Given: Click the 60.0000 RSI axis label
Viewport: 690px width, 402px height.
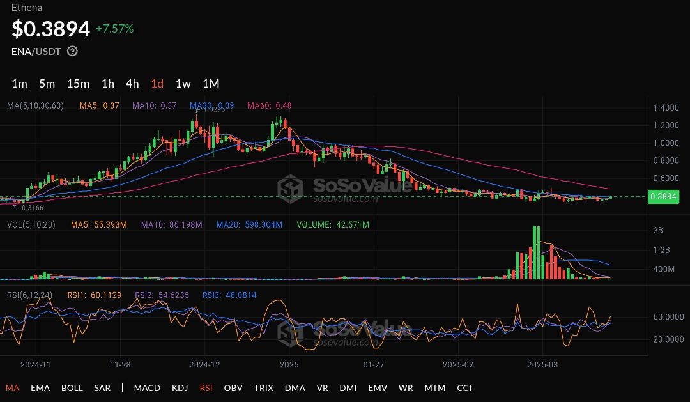Looking at the screenshot, I should (668, 317).
